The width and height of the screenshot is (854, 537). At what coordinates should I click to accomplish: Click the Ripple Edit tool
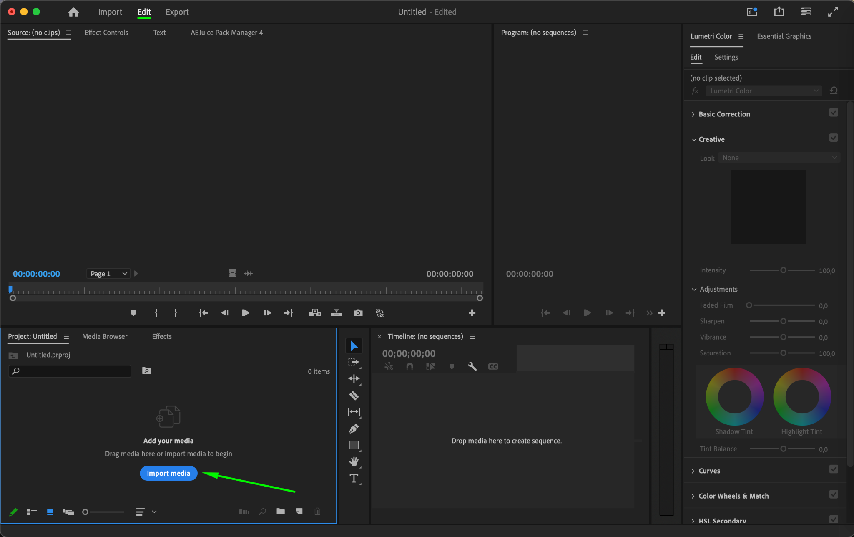(x=354, y=378)
